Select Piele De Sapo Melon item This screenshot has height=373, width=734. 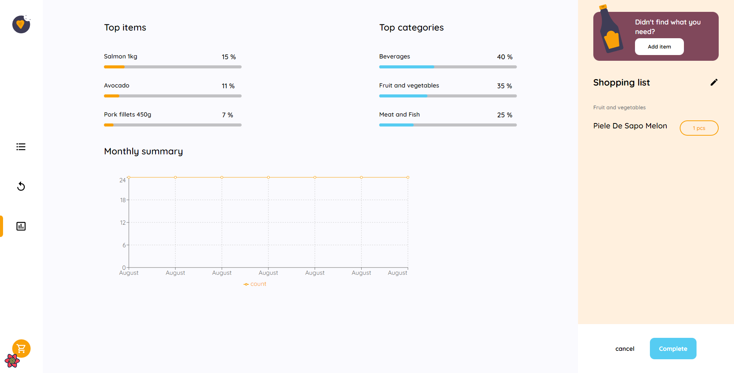point(630,126)
